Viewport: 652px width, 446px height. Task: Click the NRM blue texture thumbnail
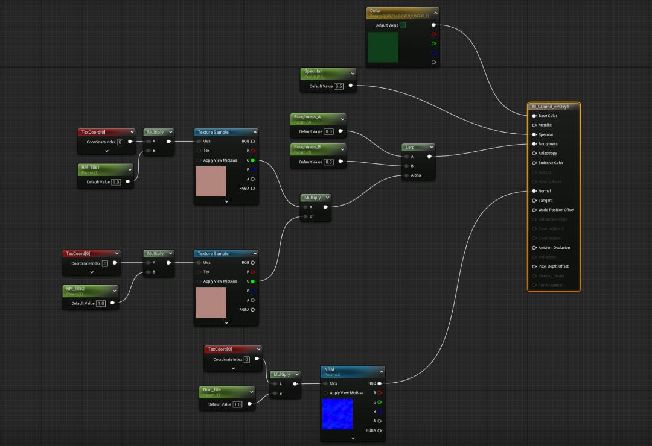(337, 414)
